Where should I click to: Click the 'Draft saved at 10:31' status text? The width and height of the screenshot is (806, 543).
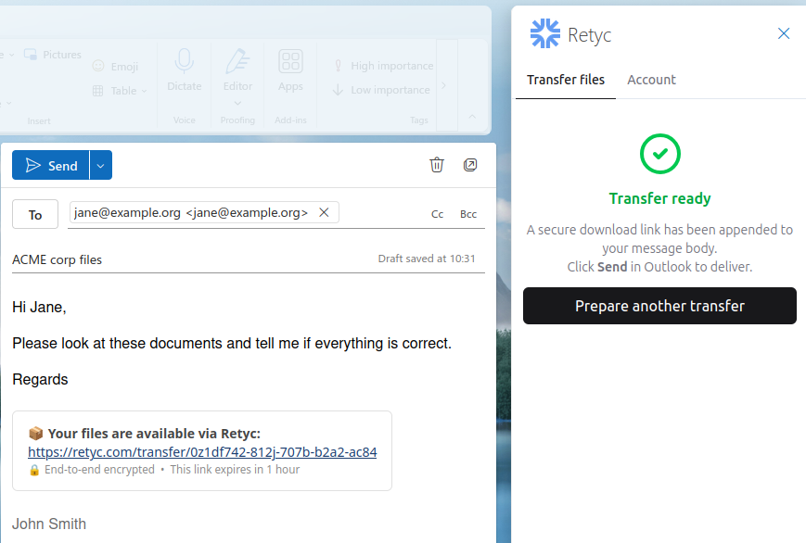pyautogui.click(x=427, y=259)
